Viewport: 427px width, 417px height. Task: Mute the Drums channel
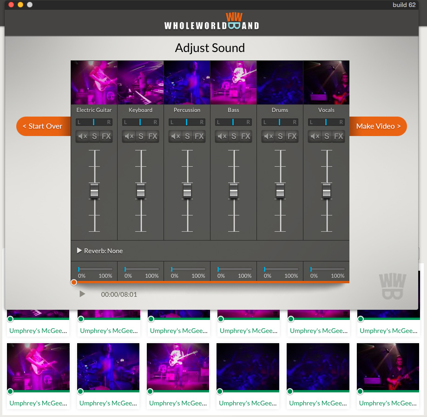click(x=268, y=137)
